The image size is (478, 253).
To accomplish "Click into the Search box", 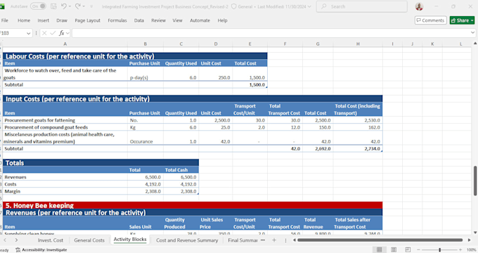I will (x=361, y=6).
